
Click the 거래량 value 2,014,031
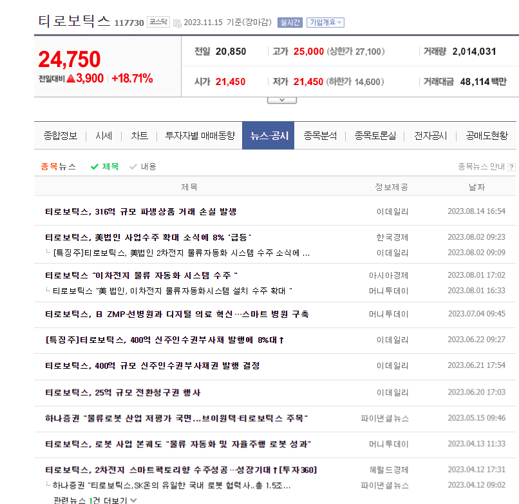(x=474, y=52)
